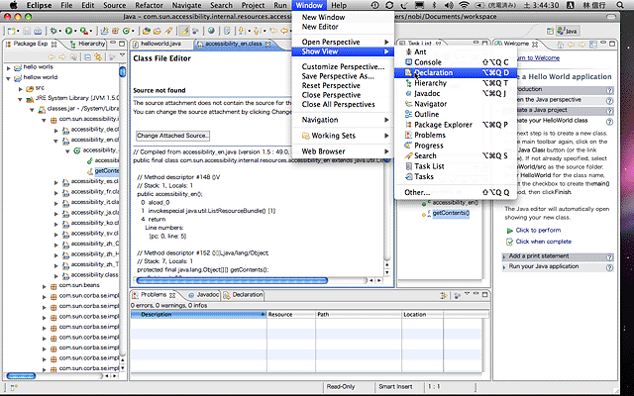Click the Resource column header in Problems
This screenshot has width=634, height=396.
click(x=290, y=315)
